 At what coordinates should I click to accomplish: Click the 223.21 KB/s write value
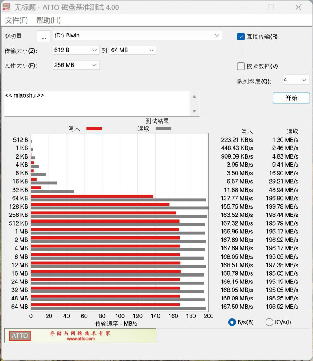[x=236, y=140]
